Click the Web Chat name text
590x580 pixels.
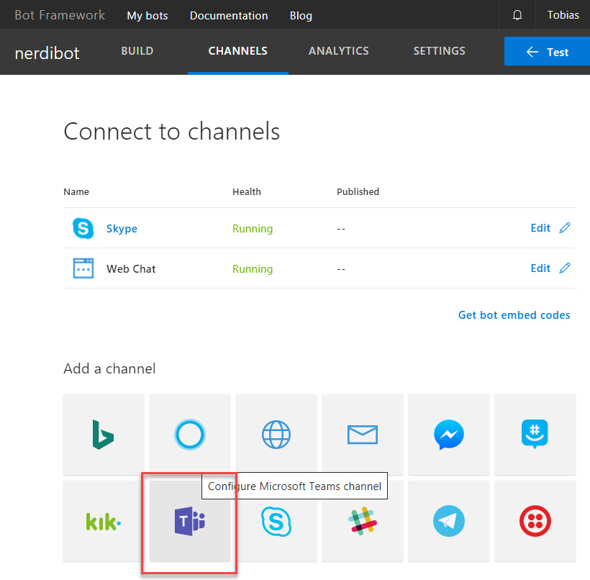[x=131, y=268]
